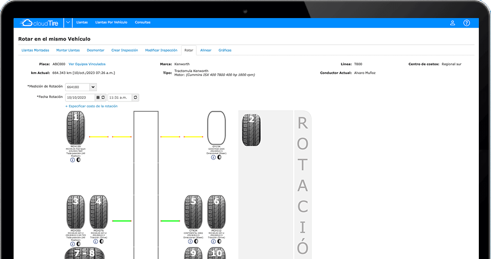Select tire number 3 MCH350
Viewport: 491px width, 259px height.
[x=76, y=212]
